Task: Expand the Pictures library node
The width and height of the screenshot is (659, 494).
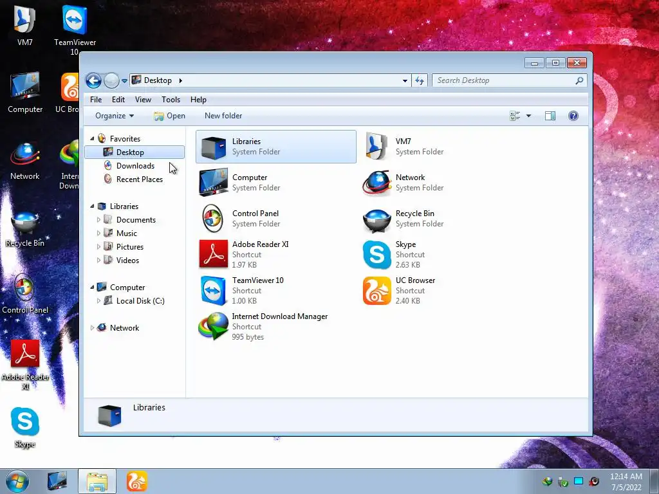Action: [98, 246]
